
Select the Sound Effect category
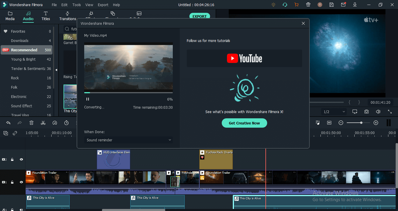tap(27, 106)
